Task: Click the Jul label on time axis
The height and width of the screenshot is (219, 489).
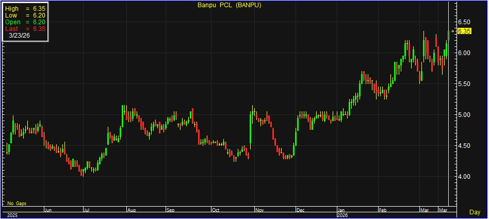Action: 87,210
